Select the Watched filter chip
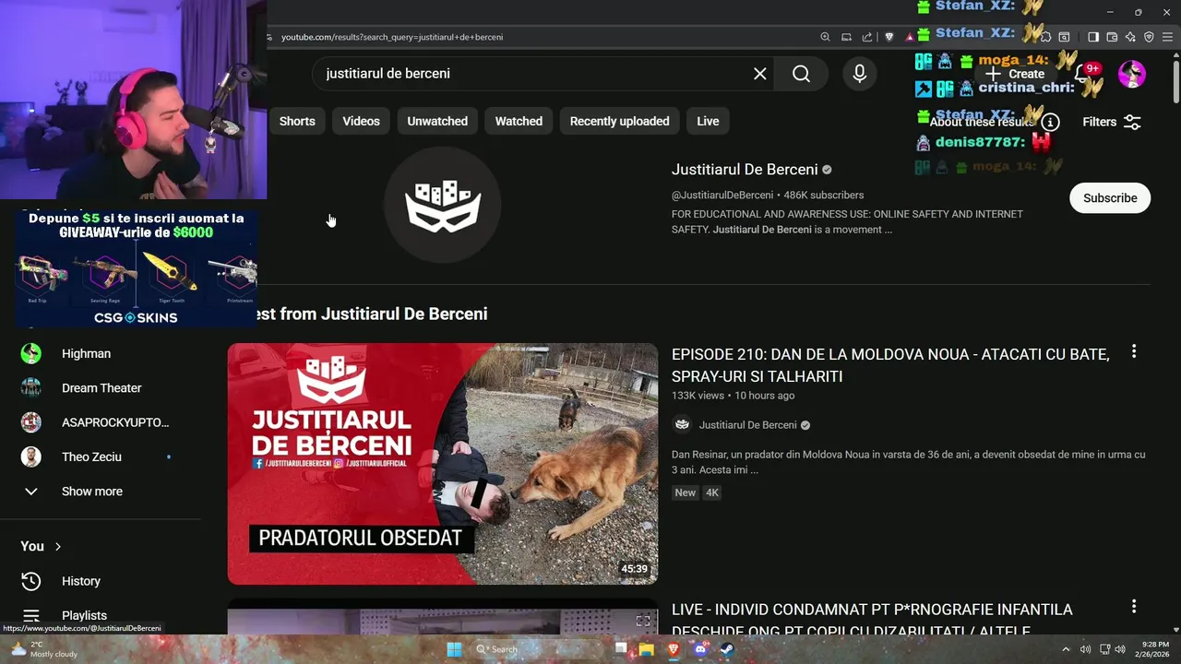Screen dimensions: 1181x664 (519, 121)
